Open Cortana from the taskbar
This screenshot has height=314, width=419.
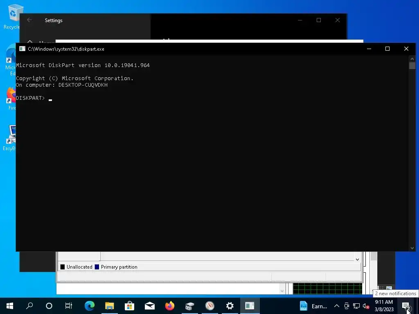(49, 306)
